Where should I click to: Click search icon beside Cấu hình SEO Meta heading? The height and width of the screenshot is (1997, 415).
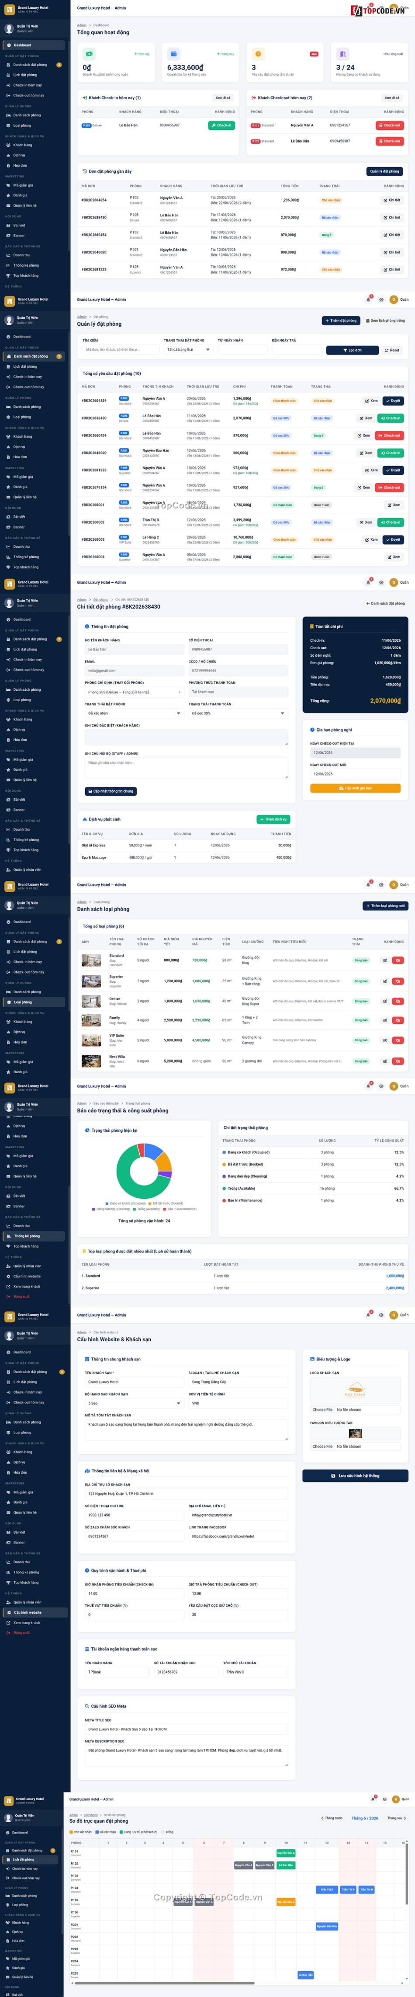point(87,1705)
